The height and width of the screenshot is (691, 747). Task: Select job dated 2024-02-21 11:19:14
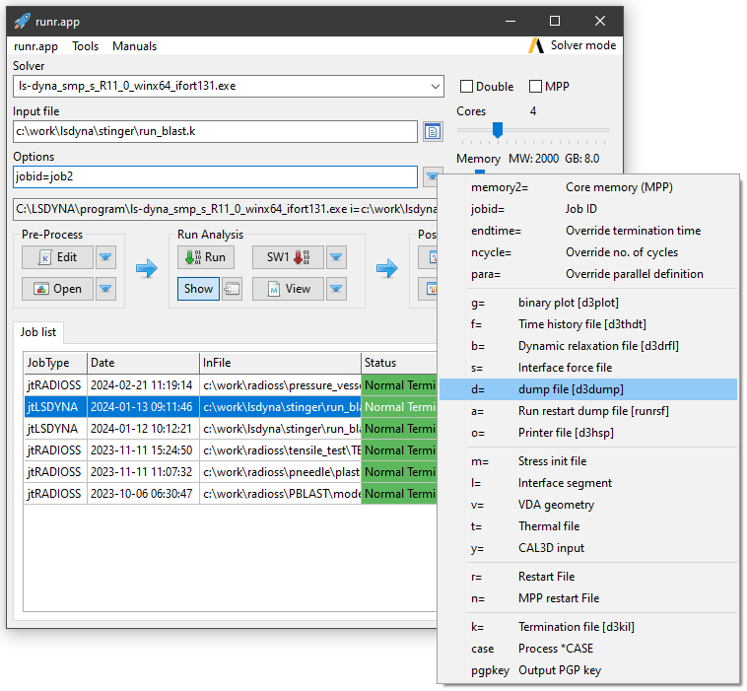click(231, 385)
